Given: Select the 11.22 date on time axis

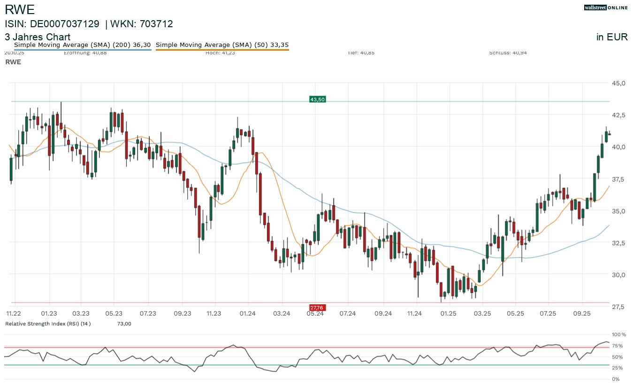Looking at the screenshot, I should pos(14,313).
